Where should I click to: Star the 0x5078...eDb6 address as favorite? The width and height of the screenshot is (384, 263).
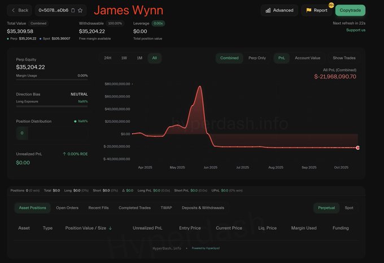[80, 10]
